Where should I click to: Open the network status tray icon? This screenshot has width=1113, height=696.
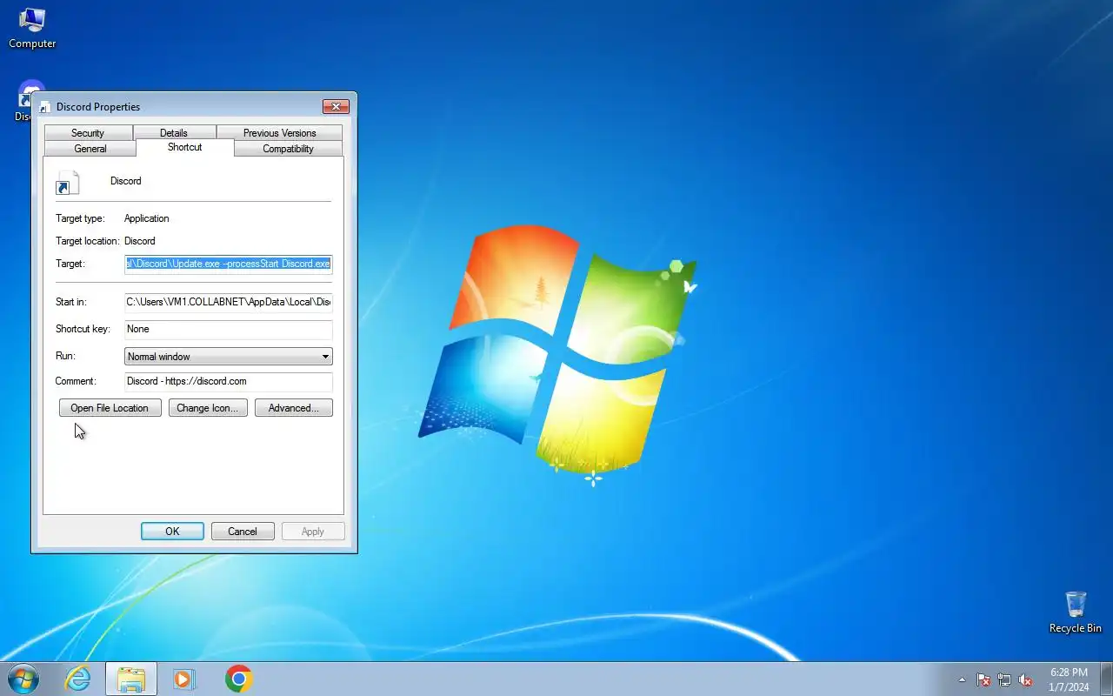(x=1004, y=679)
